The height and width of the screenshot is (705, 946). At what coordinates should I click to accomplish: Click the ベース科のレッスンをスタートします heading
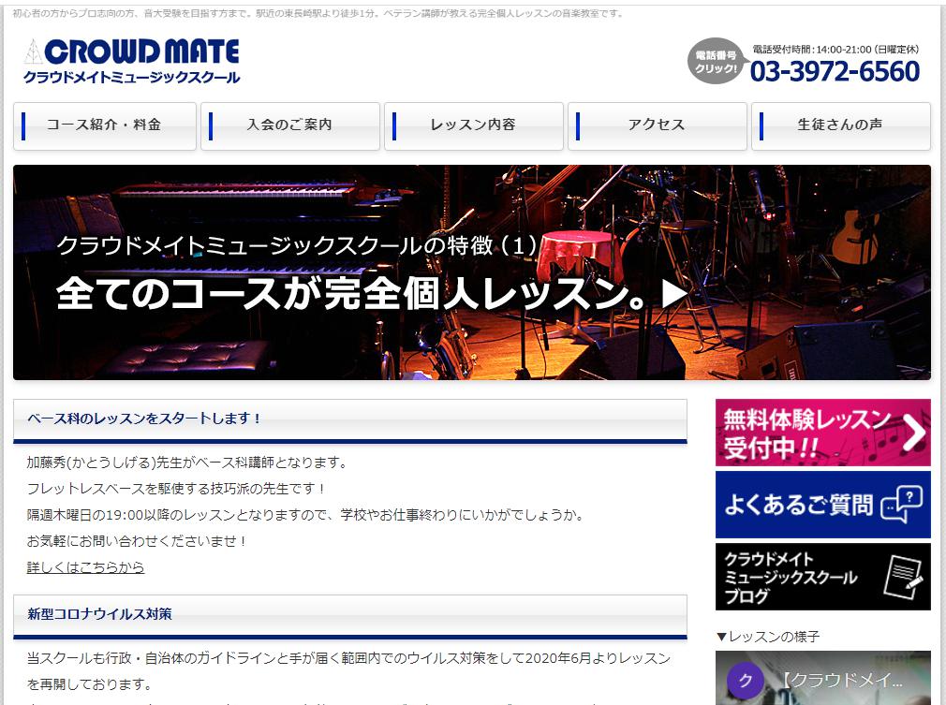pyautogui.click(x=145, y=419)
